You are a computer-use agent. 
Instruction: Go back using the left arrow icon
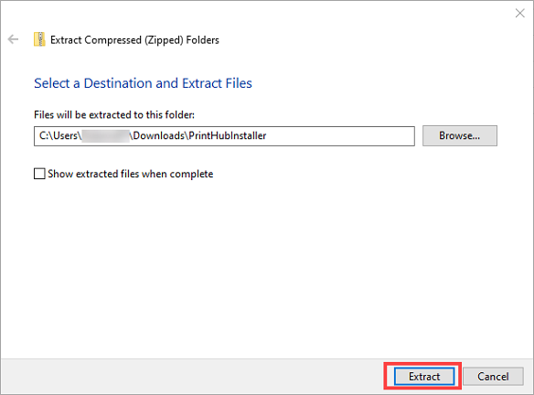tap(13, 39)
